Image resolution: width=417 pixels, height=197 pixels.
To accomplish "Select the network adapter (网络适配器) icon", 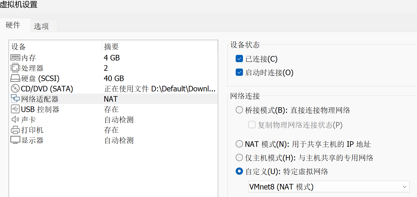I will pyautogui.click(x=15, y=99).
